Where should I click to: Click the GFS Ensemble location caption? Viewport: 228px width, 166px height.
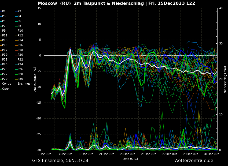click(x=61, y=161)
